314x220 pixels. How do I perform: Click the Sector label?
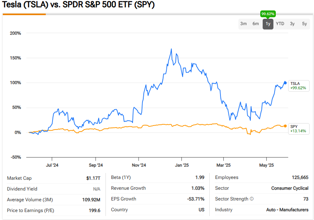pyautogui.click(x=222, y=188)
